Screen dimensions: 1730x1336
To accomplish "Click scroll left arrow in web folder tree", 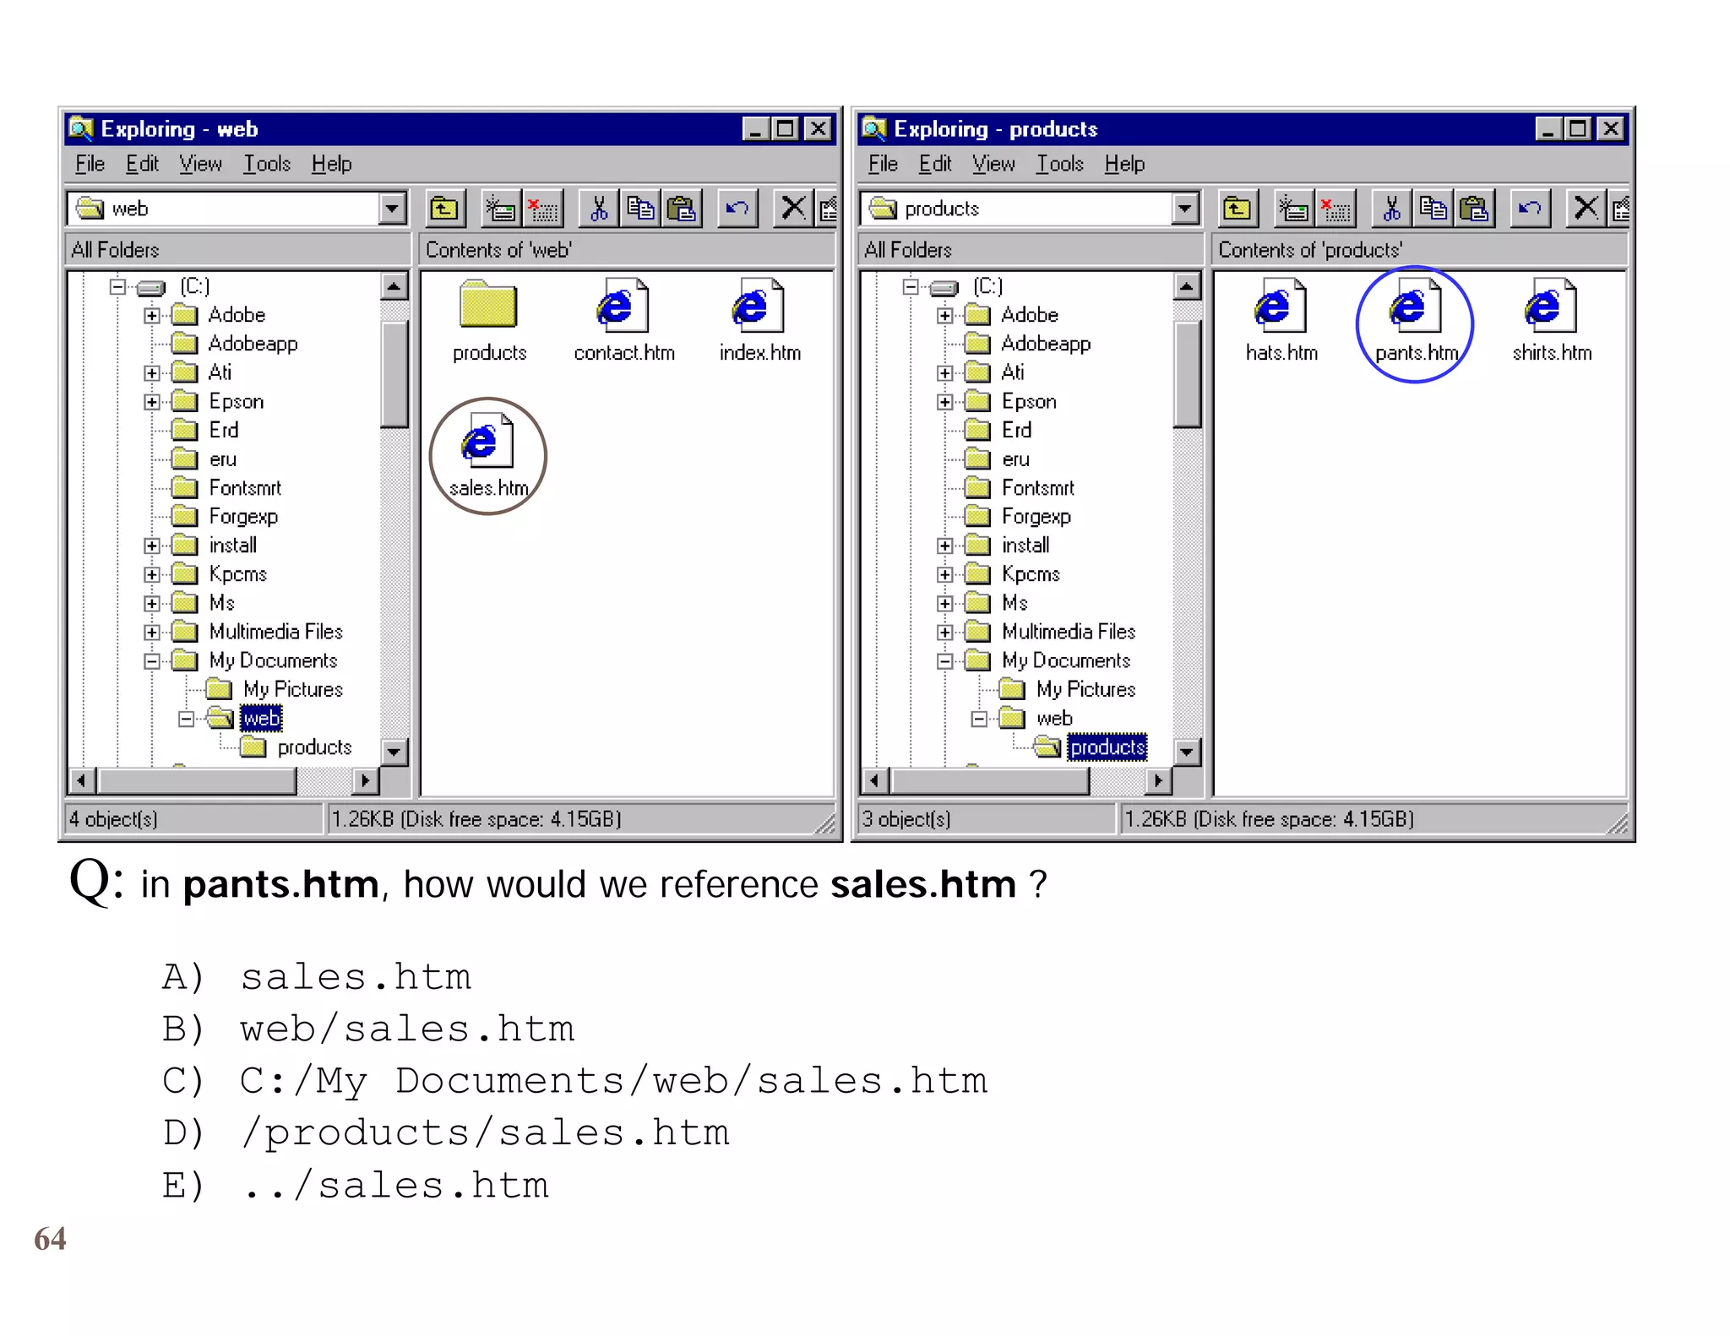I will [x=81, y=780].
